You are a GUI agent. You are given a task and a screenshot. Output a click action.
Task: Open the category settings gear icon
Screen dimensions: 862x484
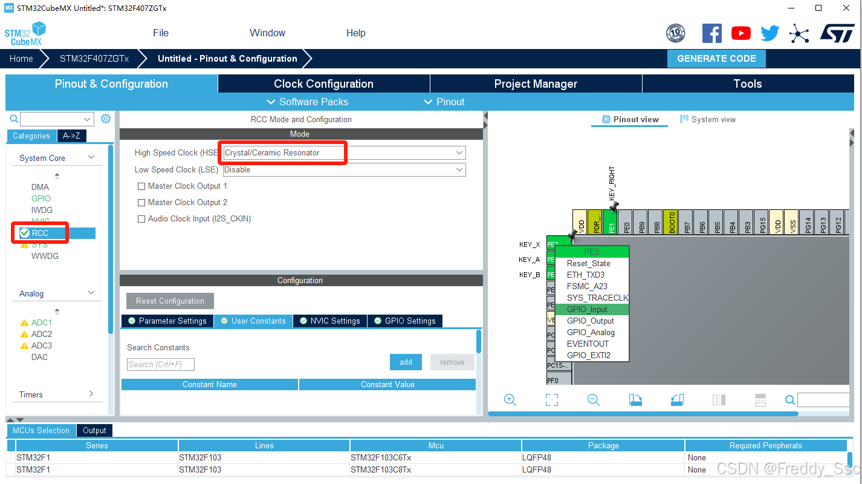(x=106, y=119)
